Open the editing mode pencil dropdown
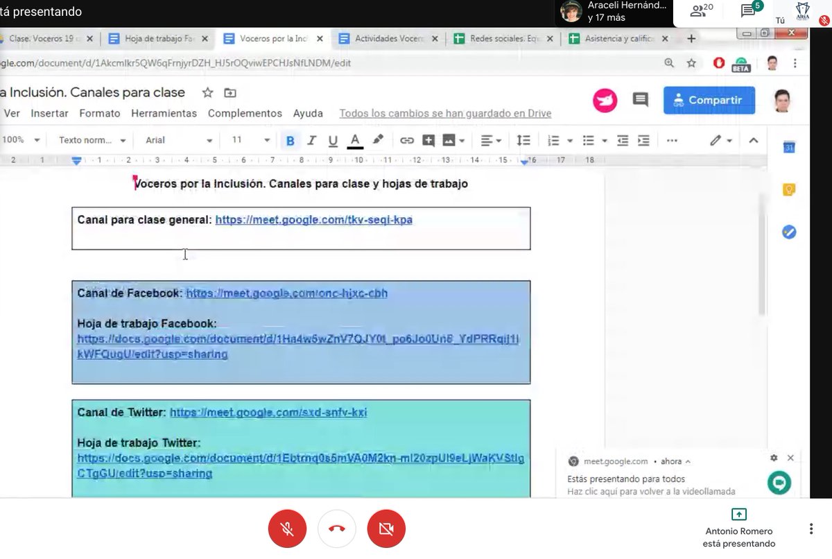 tap(721, 140)
